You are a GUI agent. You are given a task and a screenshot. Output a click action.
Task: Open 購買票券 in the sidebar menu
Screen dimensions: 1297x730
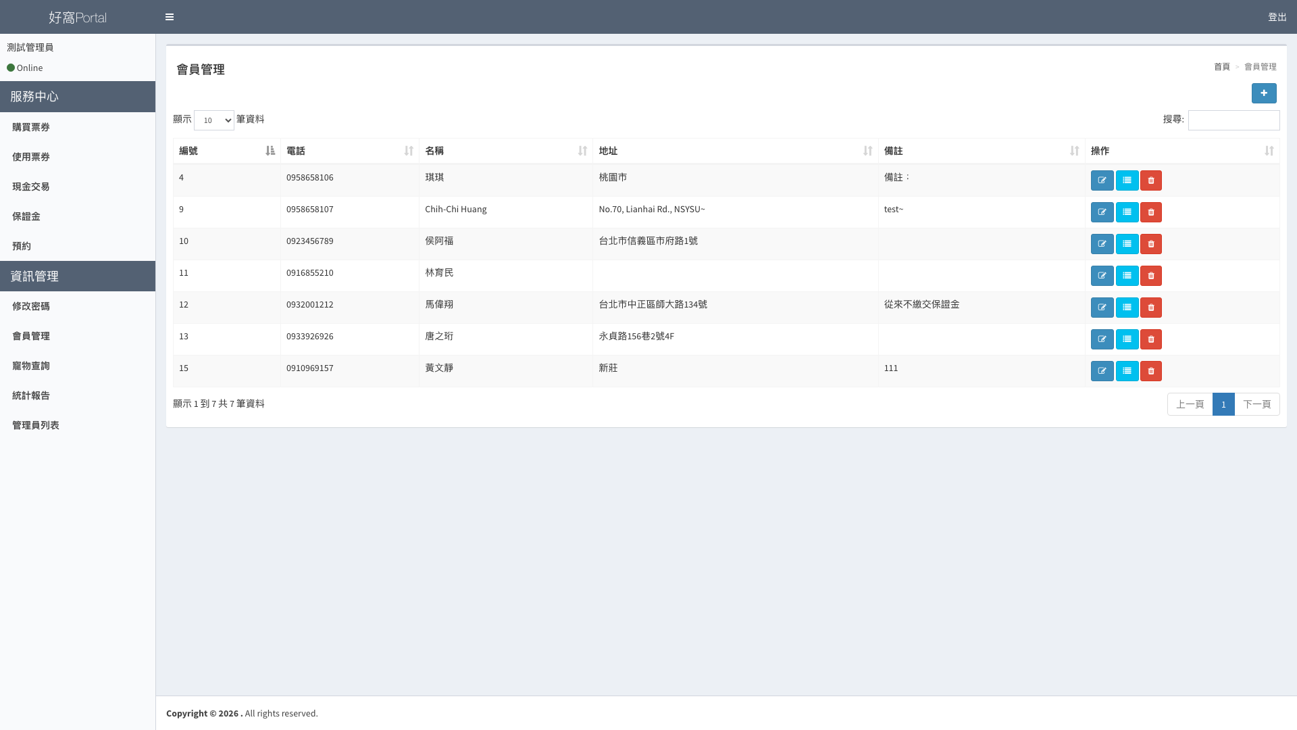31,127
